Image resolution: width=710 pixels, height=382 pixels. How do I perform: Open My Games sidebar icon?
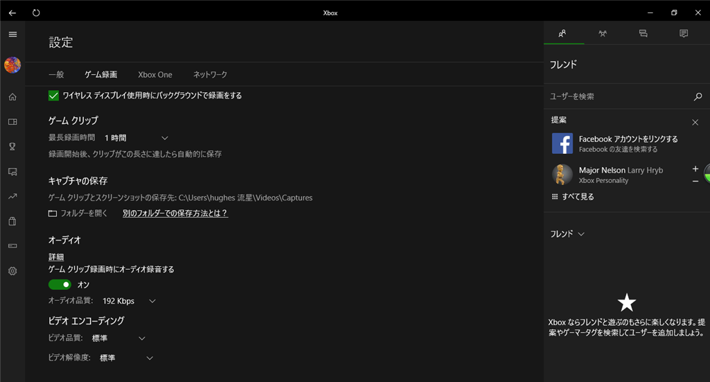[x=12, y=122]
